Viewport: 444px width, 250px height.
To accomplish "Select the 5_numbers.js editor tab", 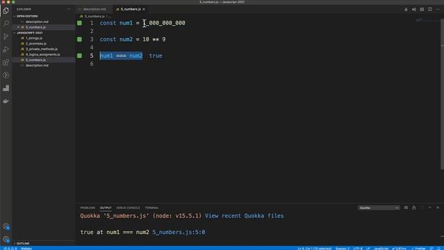I will click(x=130, y=9).
